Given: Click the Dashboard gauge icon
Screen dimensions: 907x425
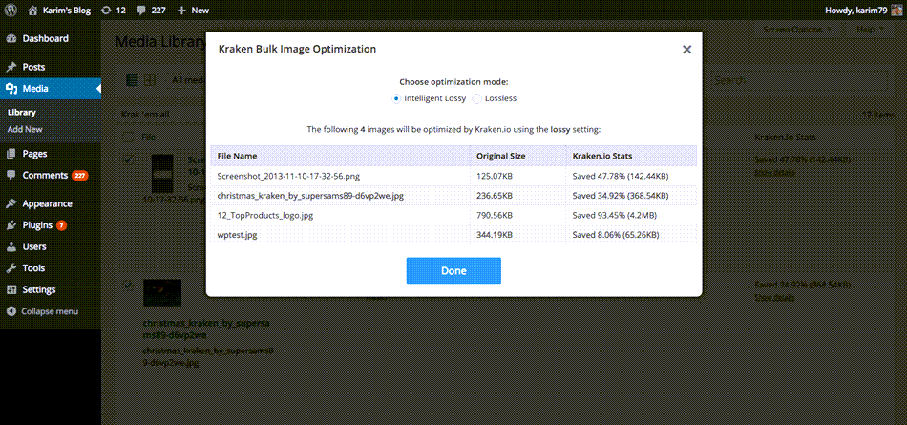Looking at the screenshot, I should click(11, 39).
